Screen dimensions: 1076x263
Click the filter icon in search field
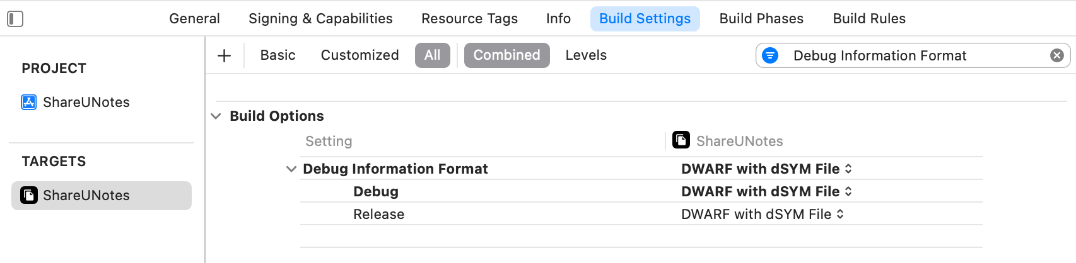pyautogui.click(x=770, y=55)
